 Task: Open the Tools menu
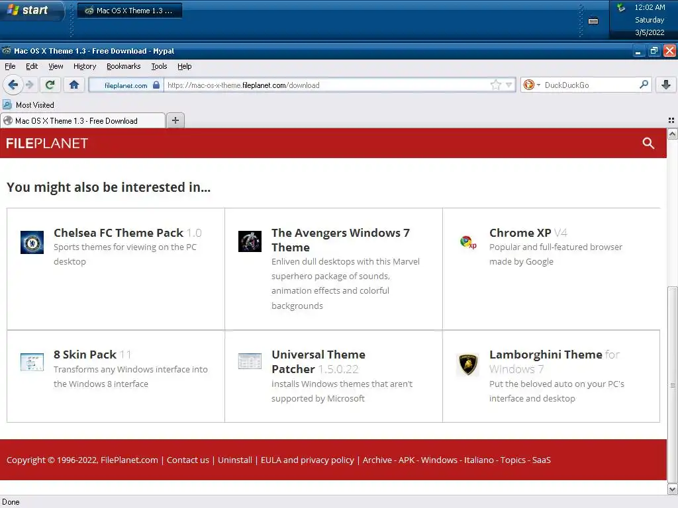[x=159, y=66]
